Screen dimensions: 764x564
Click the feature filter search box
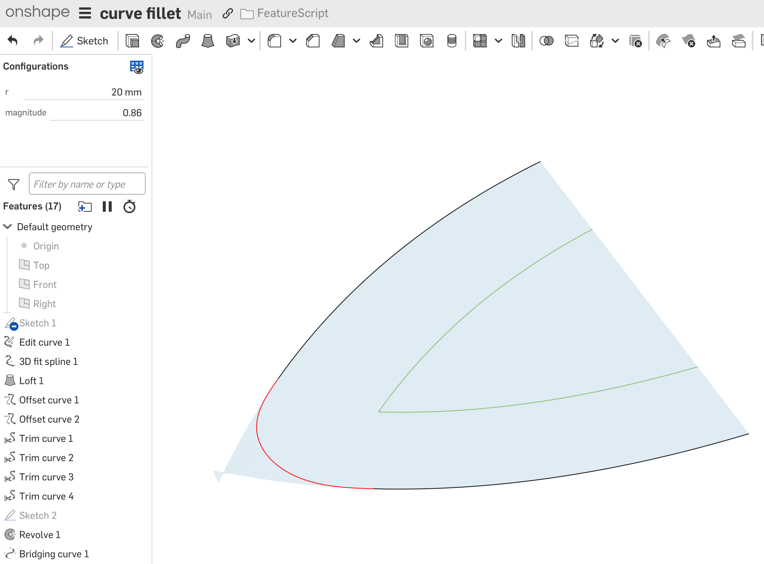pos(87,184)
